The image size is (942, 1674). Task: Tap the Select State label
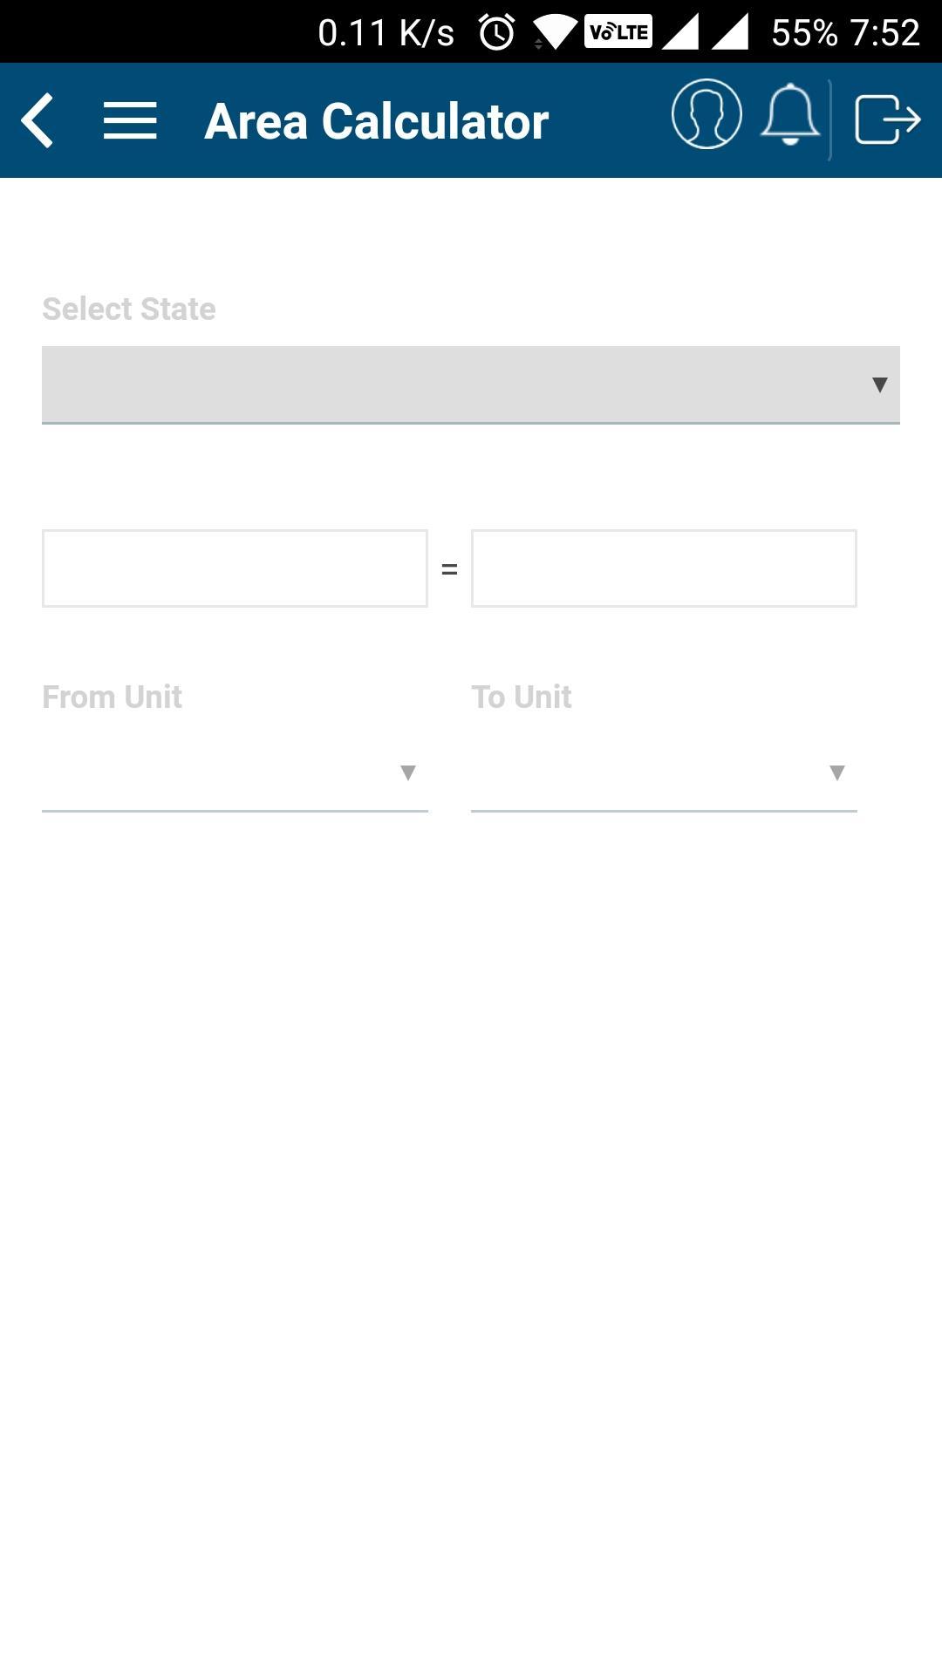tap(129, 309)
